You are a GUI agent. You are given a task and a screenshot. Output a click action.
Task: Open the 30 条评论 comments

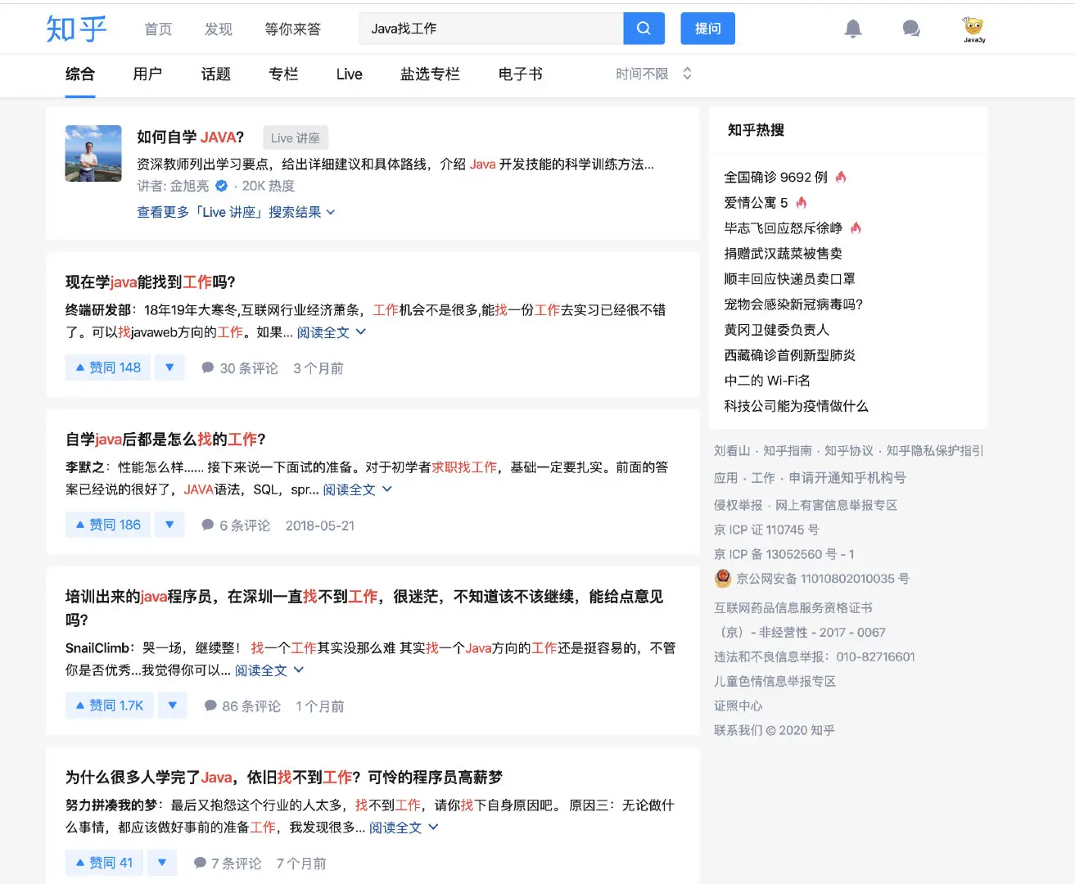(240, 368)
